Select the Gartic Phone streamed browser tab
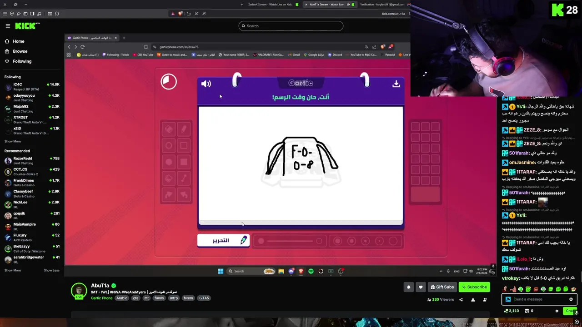This screenshot has height=327, width=582. point(92,38)
